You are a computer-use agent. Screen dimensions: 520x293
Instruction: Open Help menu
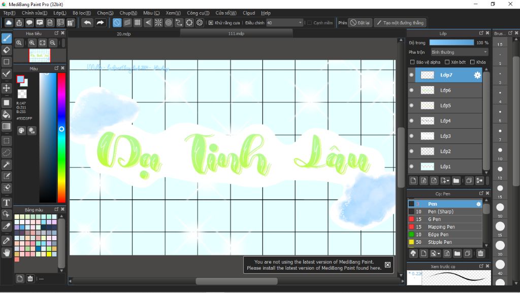pos(266,13)
